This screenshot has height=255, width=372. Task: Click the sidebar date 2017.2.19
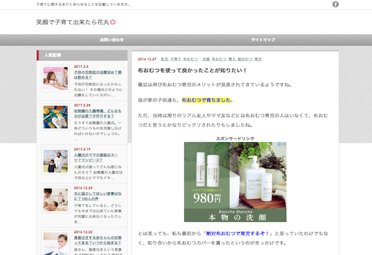82,149
